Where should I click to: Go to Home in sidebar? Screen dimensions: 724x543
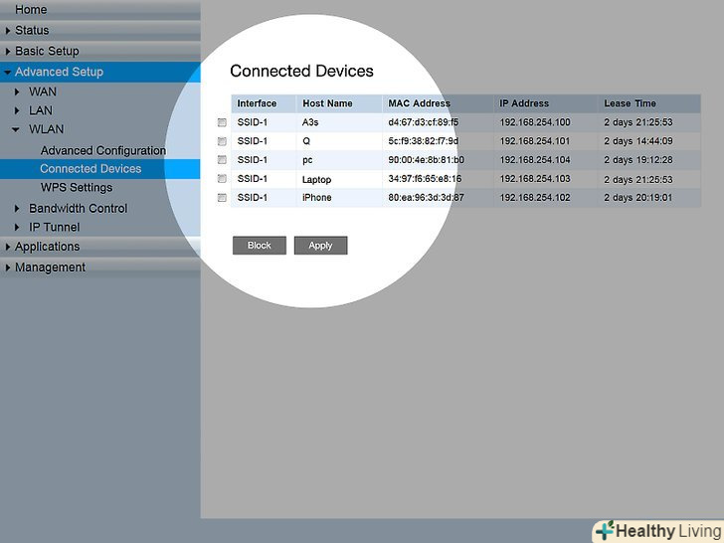click(31, 9)
